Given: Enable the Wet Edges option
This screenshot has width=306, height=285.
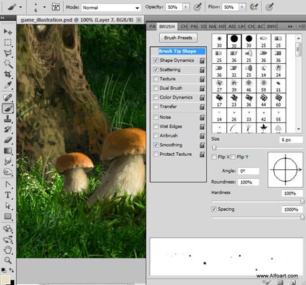Looking at the screenshot, I should 156,127.
